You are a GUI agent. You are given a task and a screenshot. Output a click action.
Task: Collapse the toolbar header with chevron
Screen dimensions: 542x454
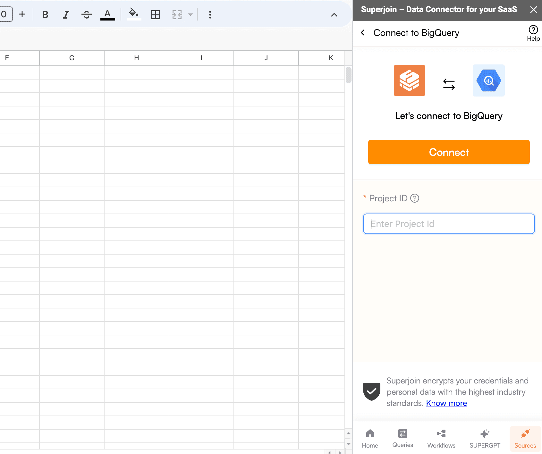(334, 15)
